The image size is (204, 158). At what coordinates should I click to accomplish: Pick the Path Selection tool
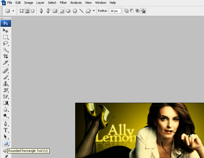click(6, 136)
